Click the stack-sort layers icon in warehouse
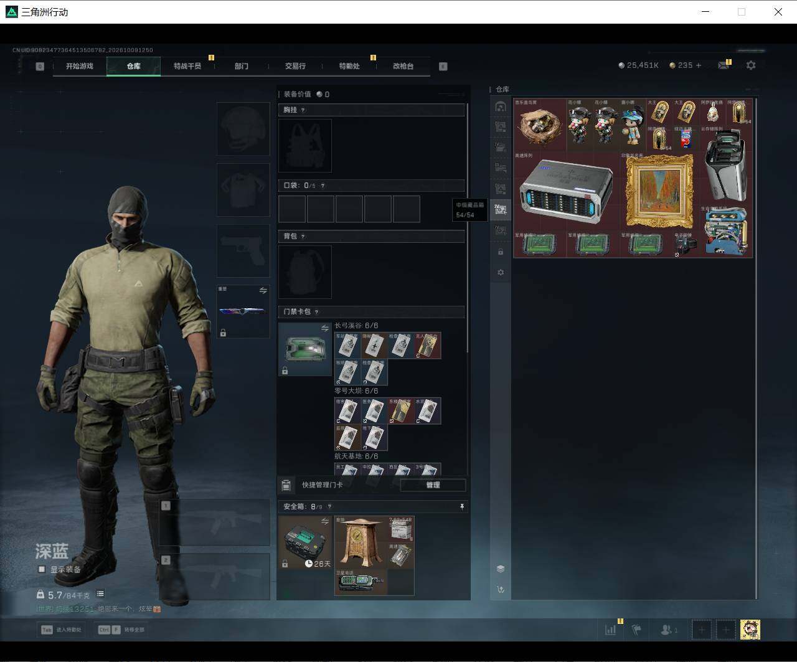Viewport: 797px width, 662px height. click(500, 569)
